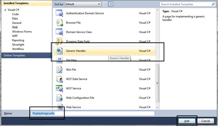Switch to small icons view
This screenshot has width=218, height=126.
[x=105, y=4]
